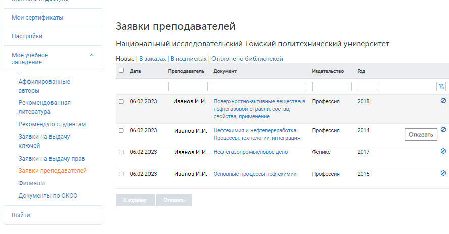Toggle the select-all checkbox in table header
The height and width of the screenshot is (234, 449).
pyautogui.click(x=121, y=70)
